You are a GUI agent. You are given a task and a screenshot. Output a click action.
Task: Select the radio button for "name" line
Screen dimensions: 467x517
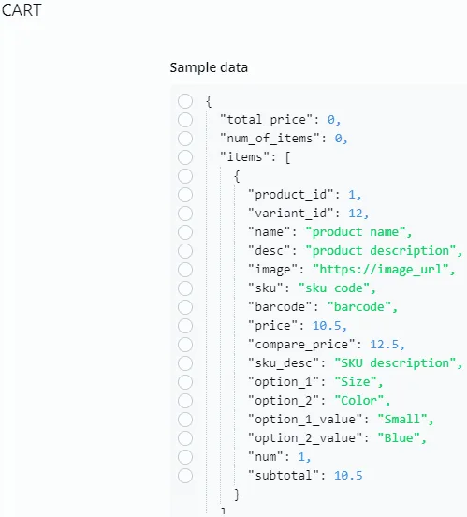click(x=185, y=232)
